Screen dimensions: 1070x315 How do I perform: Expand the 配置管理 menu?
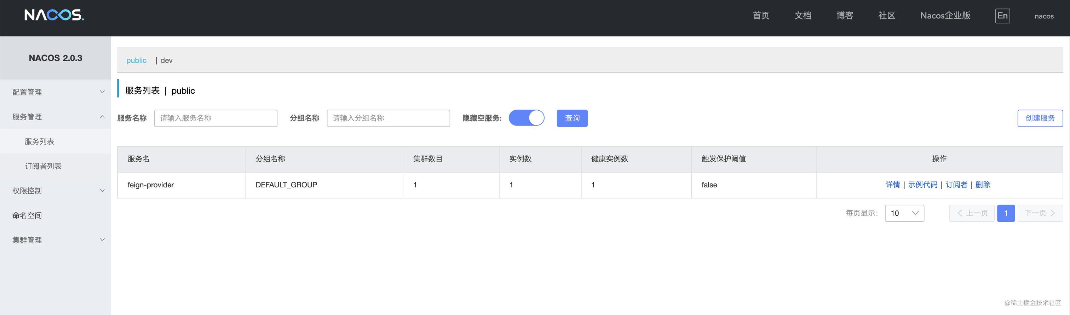(55, 92)
